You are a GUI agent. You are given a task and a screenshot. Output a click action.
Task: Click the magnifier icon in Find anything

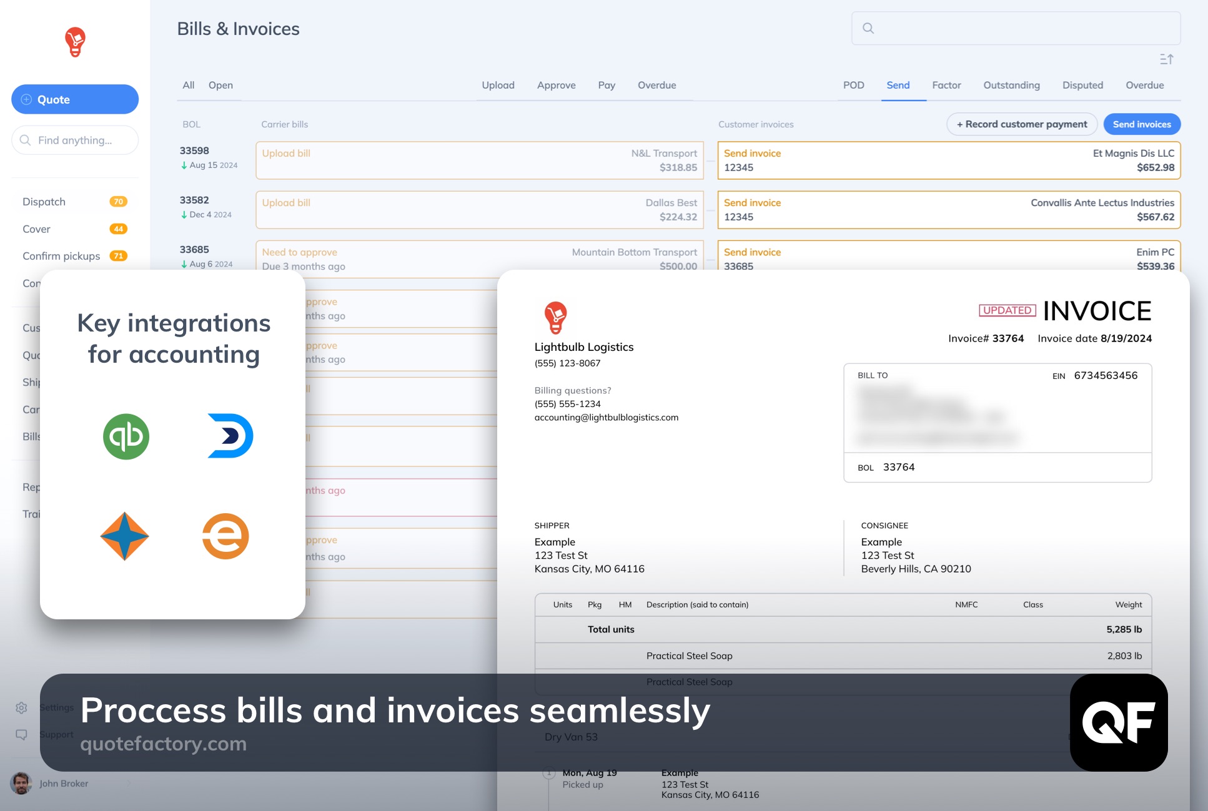coord(25,140)
